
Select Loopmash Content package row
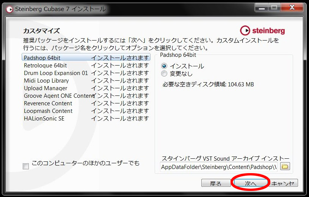[x=86, y=111]
